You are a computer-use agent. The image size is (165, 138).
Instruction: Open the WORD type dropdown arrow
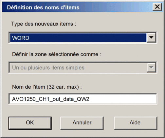pyautogui.click(x=151, y=38)
